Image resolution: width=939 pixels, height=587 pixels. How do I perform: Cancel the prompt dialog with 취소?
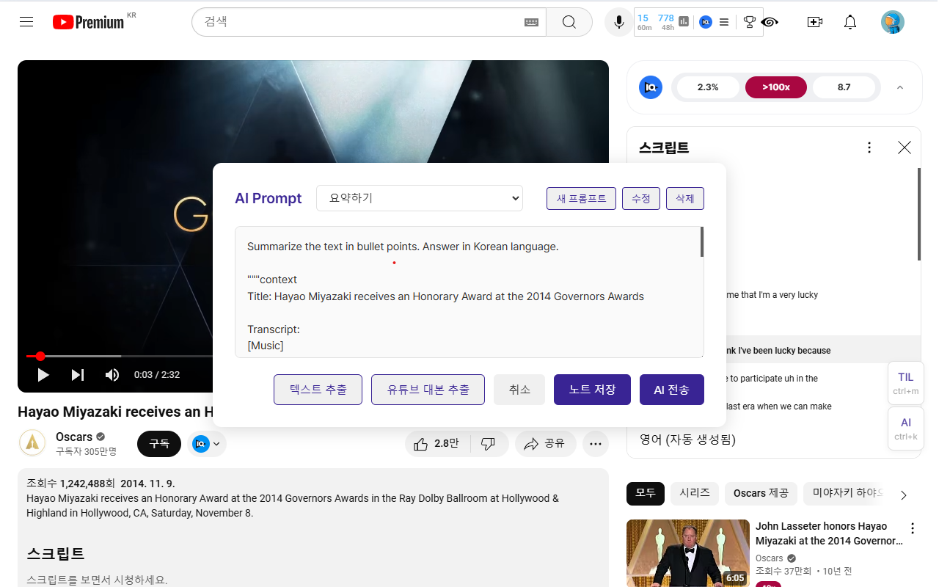click(519, 390)
